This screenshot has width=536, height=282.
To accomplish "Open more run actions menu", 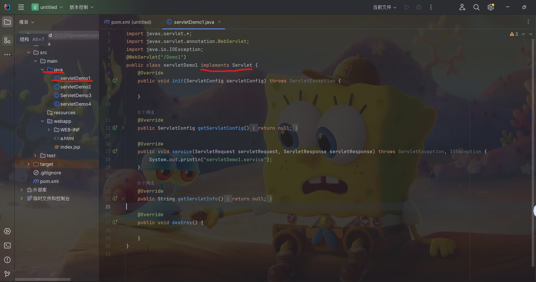I will (x=431, y=7).
